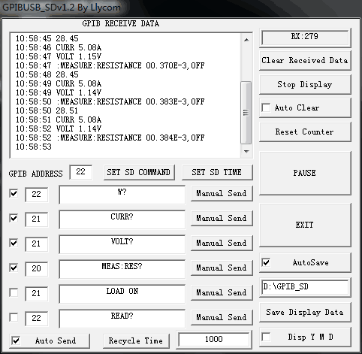362x354 pixels.
Task: Click Manual Send for the LOAD ON command
Action: pyautogui.click(x=222, y=292)
